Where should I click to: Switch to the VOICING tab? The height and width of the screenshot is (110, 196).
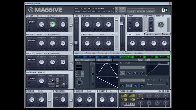[x=116, y=53]
